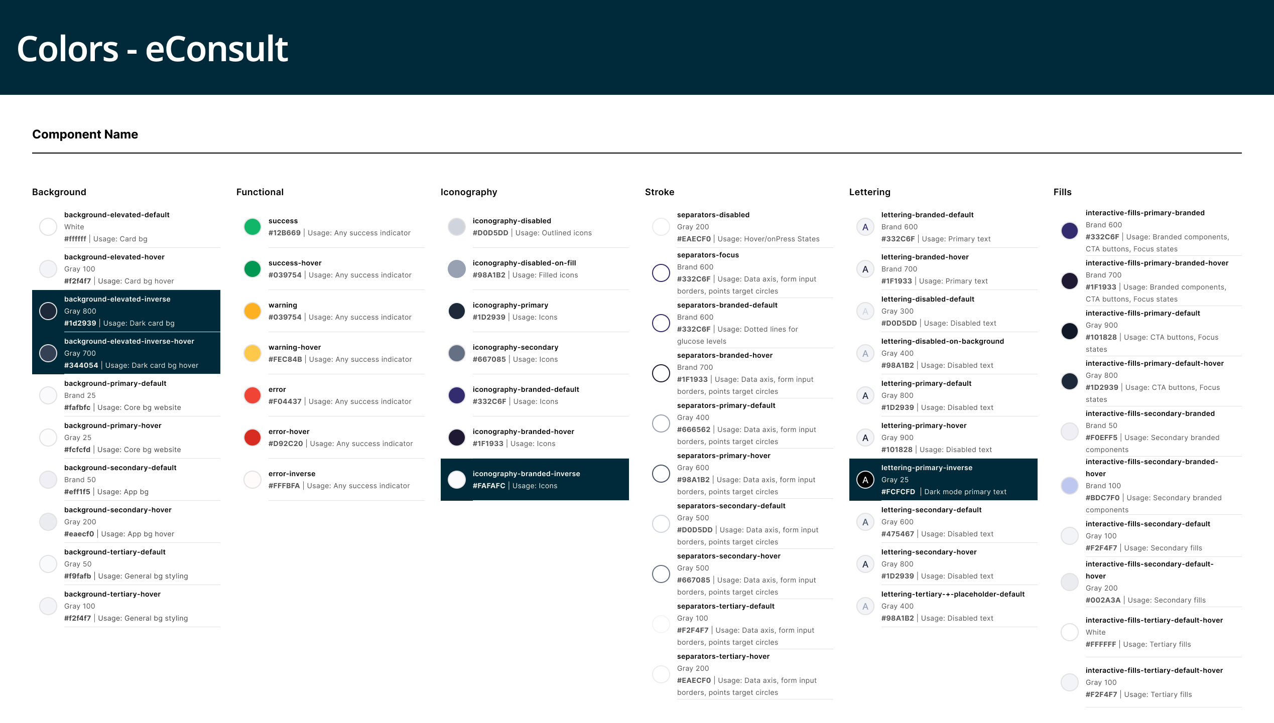Pick the background-secondary-hover gray swatch
1274x723 pixels.
click(x=48, y=522)
